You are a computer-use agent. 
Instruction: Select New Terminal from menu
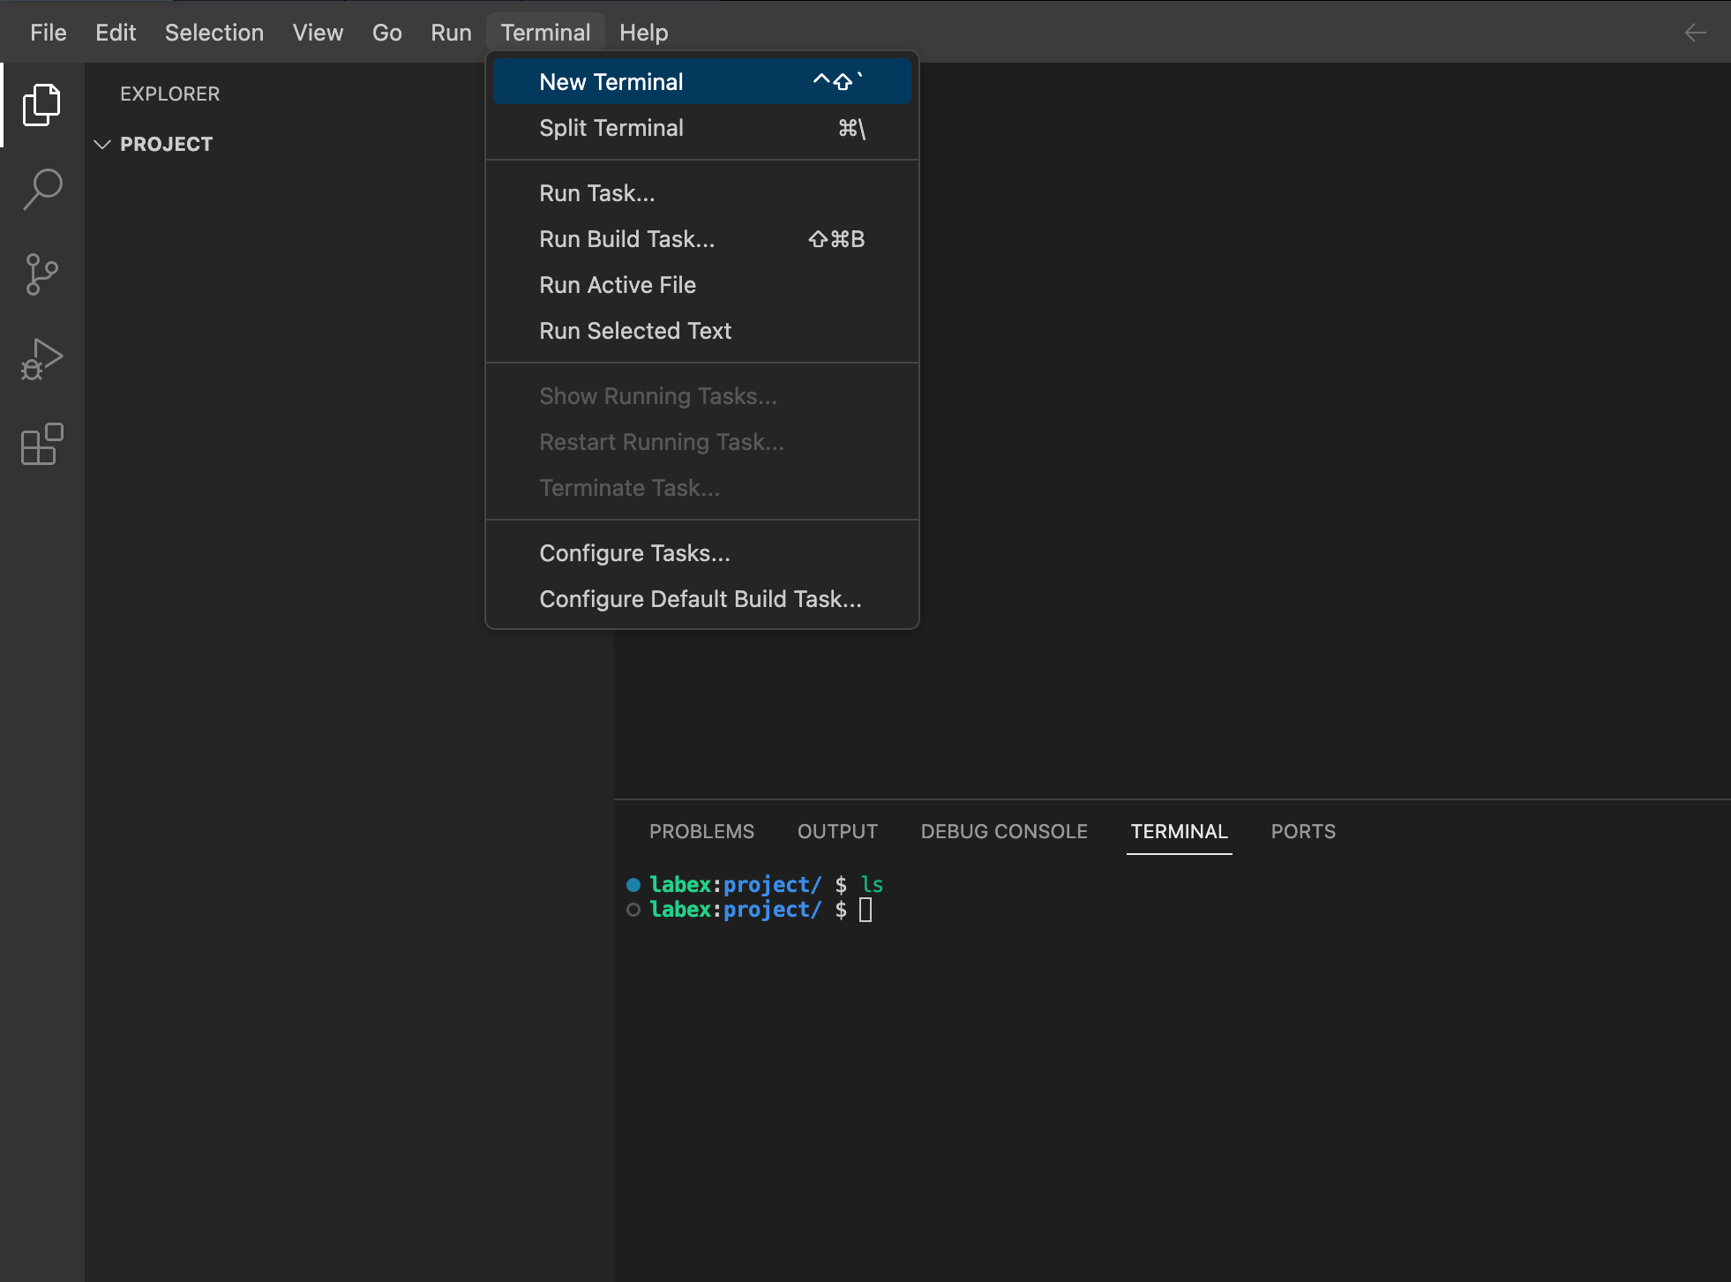(x=611, y=82)
